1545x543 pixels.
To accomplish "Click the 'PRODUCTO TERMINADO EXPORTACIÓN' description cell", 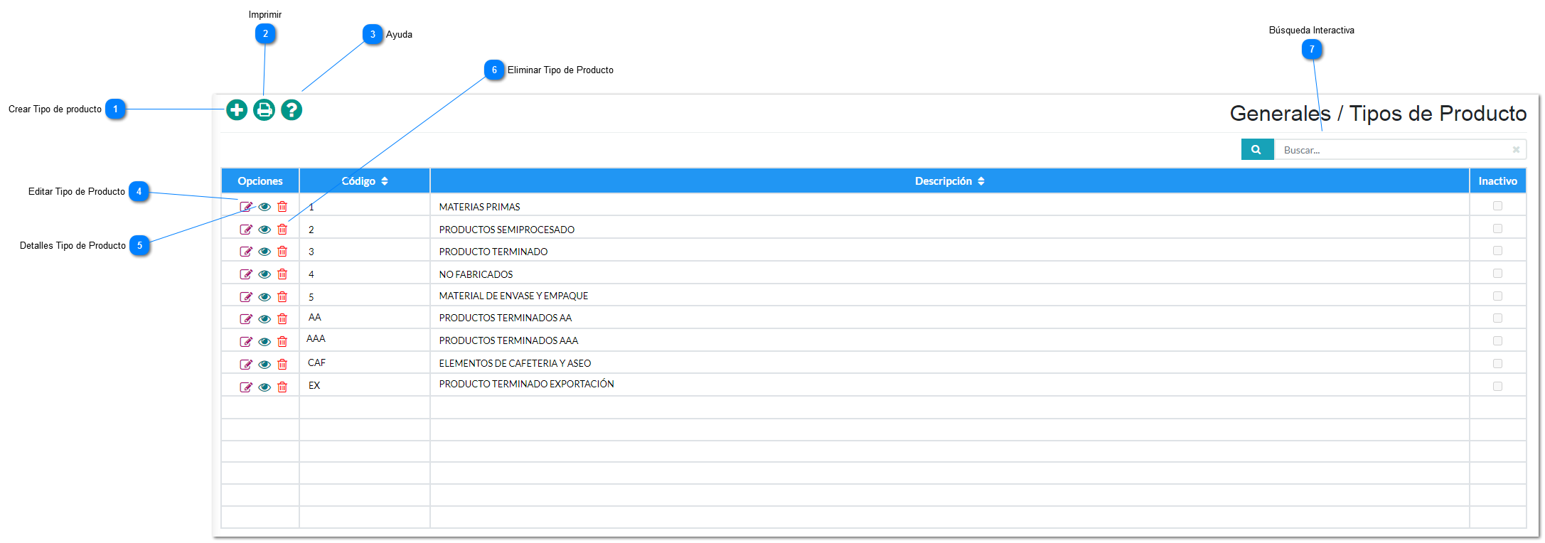I will pos(949,385).
